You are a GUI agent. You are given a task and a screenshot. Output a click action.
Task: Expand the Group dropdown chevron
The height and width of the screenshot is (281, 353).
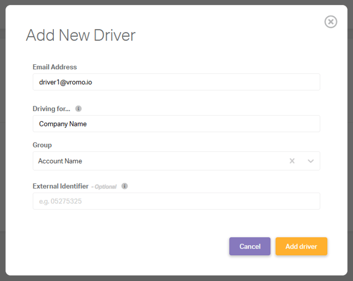coord(311,161)
